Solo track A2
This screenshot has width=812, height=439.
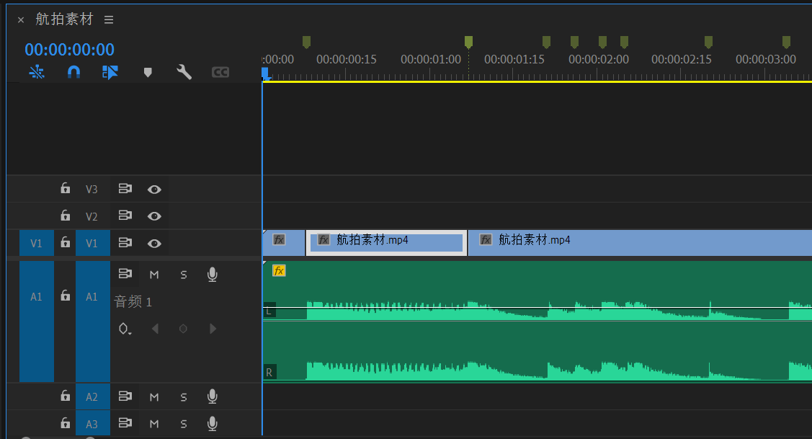coord(183,397)
